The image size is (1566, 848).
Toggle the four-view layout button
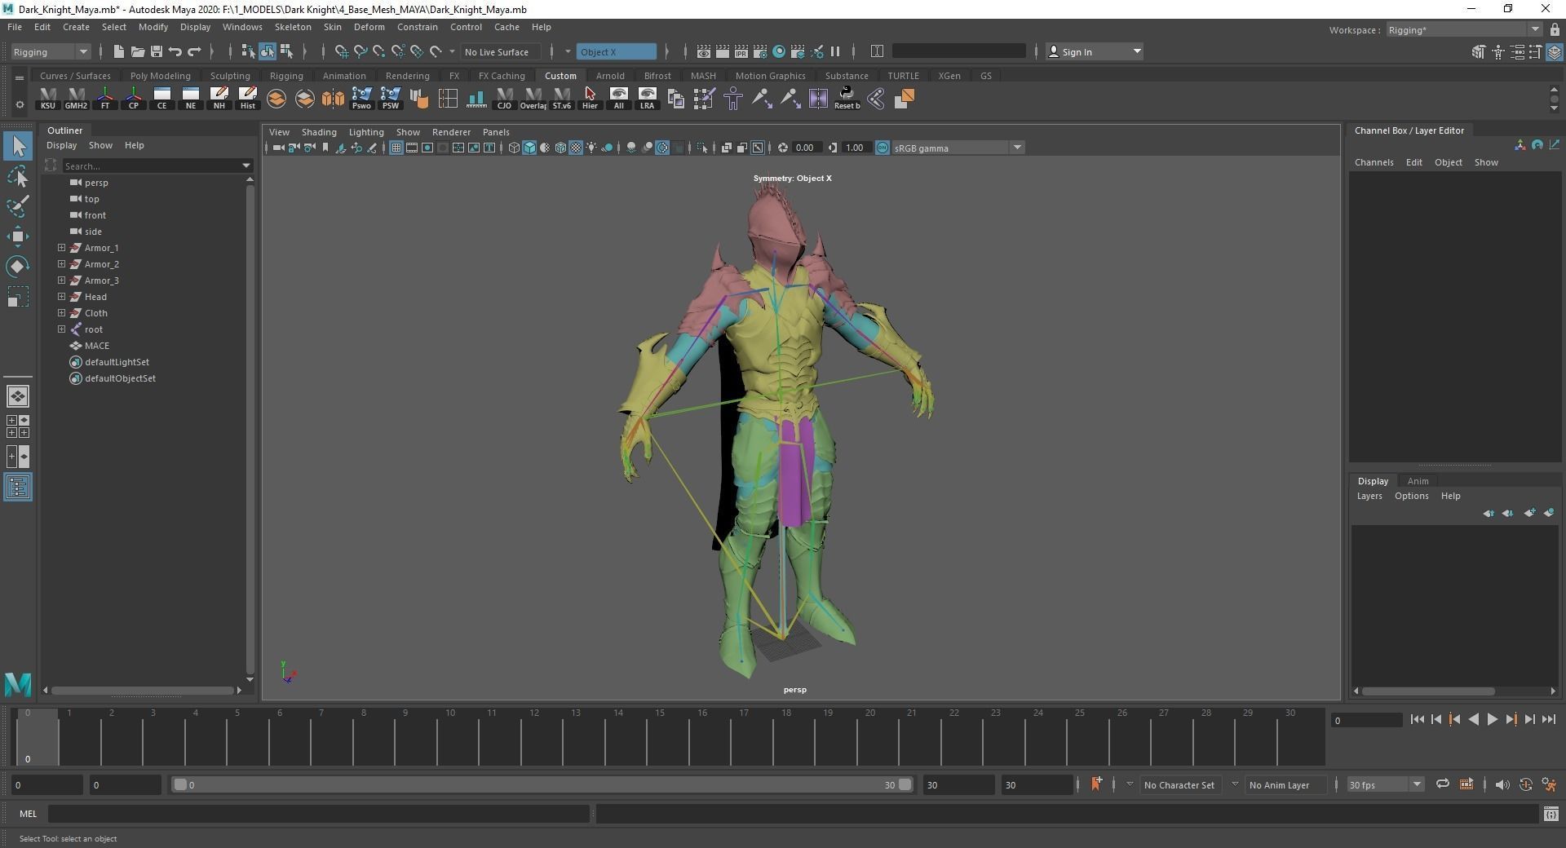(18, 426)
